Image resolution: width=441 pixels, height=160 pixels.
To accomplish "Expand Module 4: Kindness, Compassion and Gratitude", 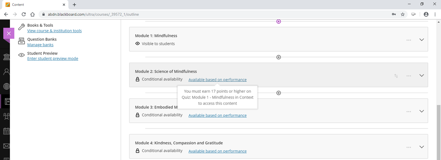I will pyautogui.click(x=422, y=147).
